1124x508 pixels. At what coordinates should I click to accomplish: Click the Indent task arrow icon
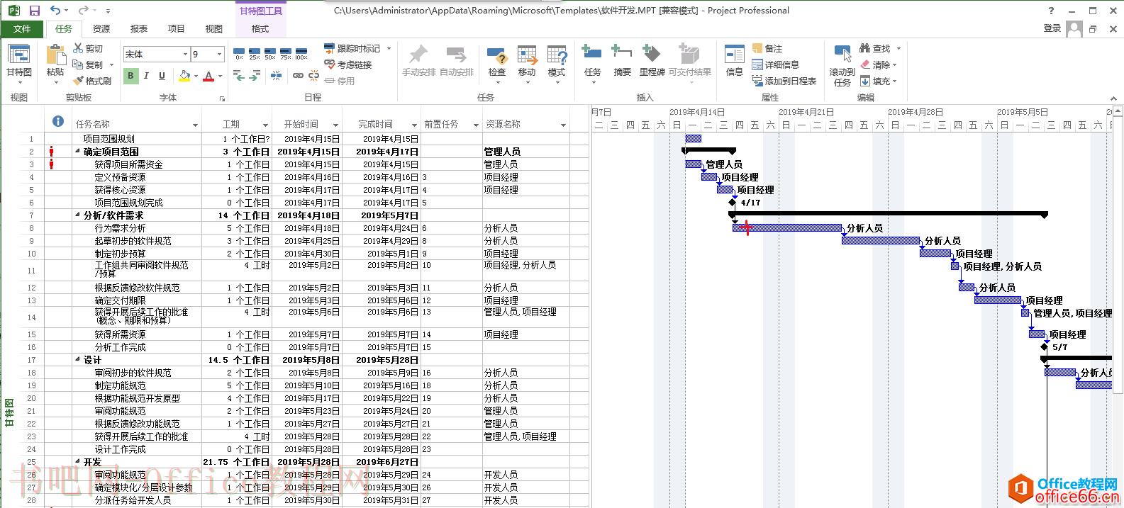point(255,76)
